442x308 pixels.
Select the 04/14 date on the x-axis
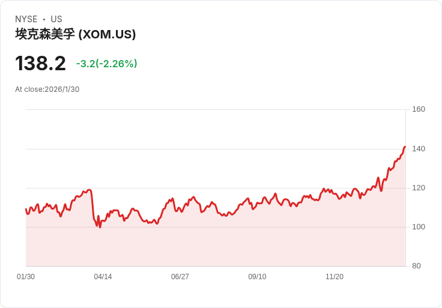[103, 277]
